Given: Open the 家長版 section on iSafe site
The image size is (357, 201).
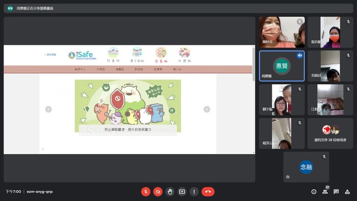Looking at the screenshot, I should click(161, 55).
